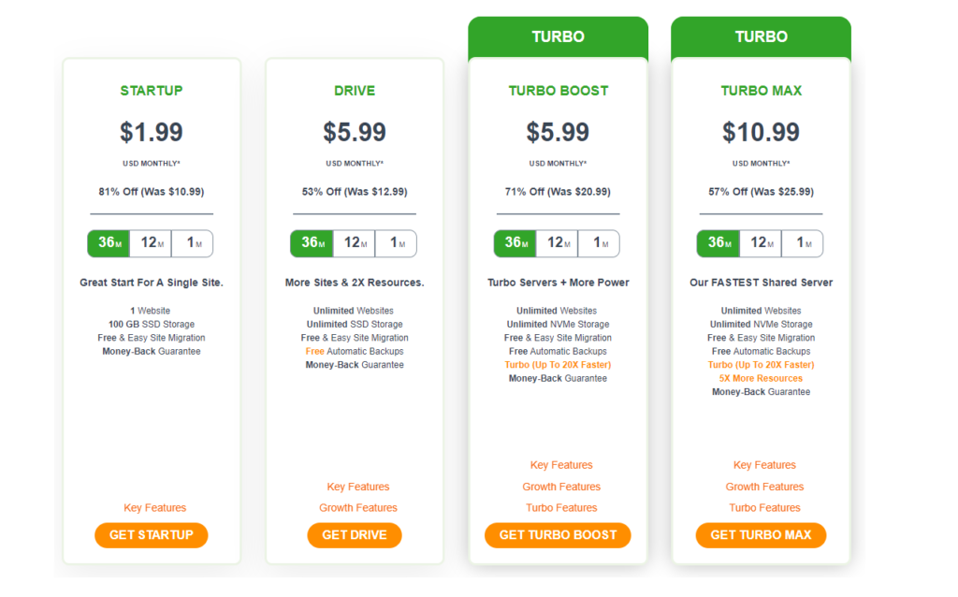Switch Drive plan to 12-month billing
The width and height of the screenshot is (958, 597).
pyautogui.click(x=354, y=243)
